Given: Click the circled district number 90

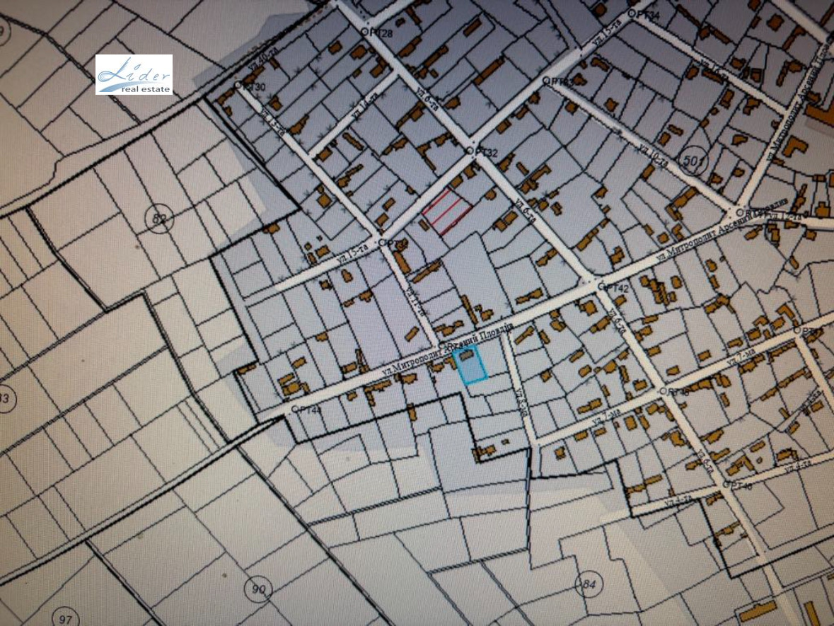Looking at the screenshot, I should 259,589.
